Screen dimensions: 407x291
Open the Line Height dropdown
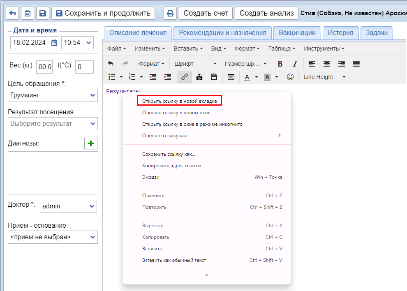point(324,77)
